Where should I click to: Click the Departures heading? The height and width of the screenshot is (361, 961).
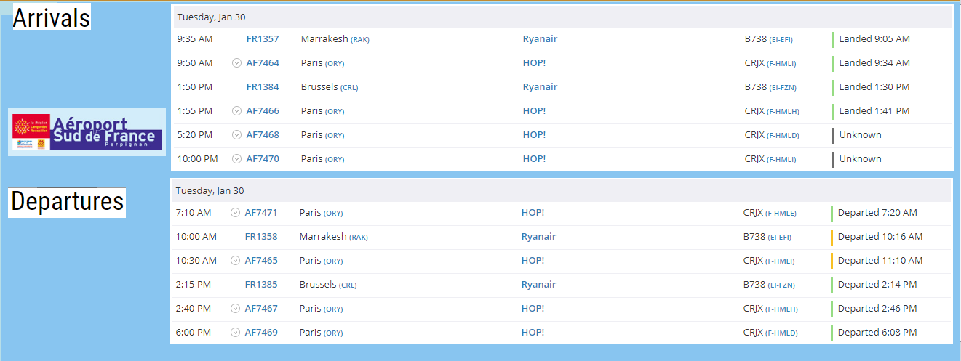(68, 201)
